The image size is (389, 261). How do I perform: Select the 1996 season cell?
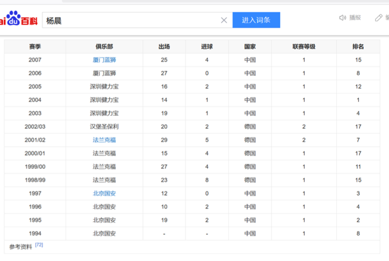tap(35, 207)
